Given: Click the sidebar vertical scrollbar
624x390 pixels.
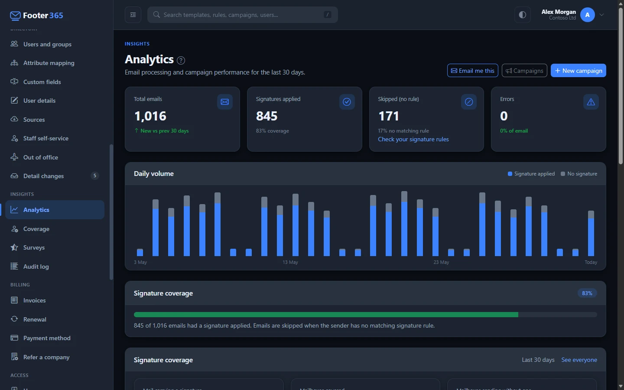Looking at the screenshot, I should click(x=111, y=211).
